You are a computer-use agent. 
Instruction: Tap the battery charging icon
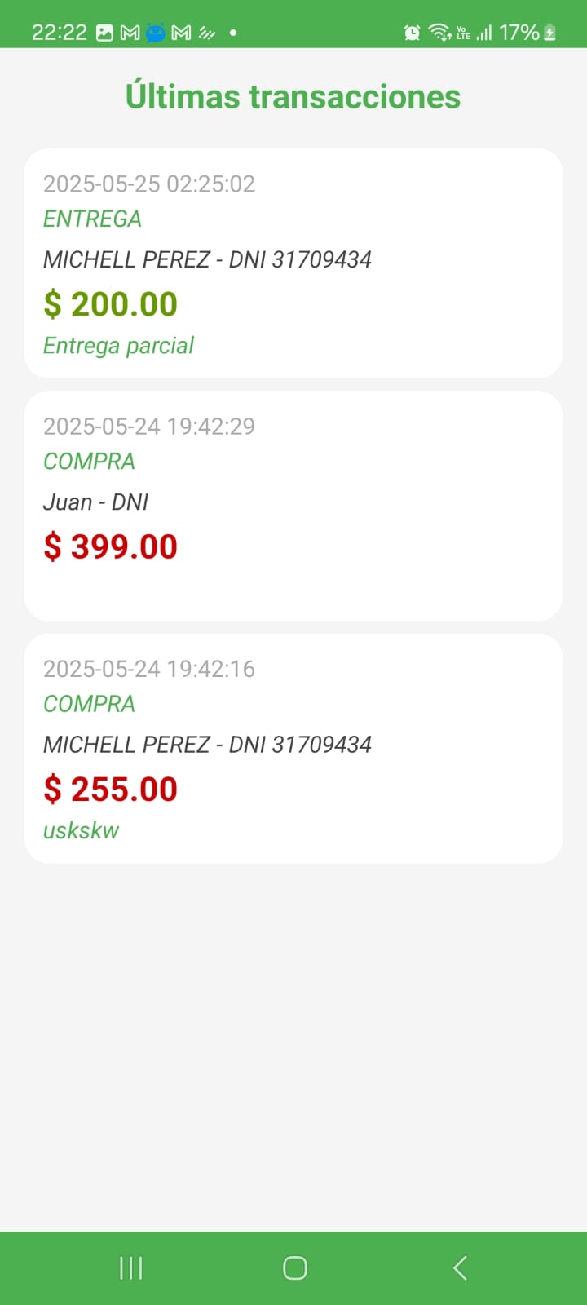pyautogui.click(x=550, y=33)
